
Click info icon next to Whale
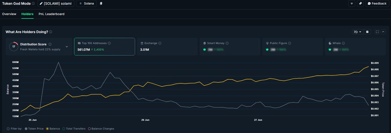344,43
